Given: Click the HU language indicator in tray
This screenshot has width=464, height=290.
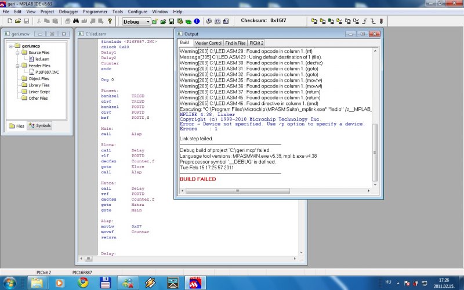Looking at the screenshot, I should (x=388, y=282).
